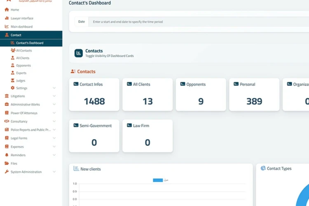The height and width of the screenshot is (206, 309).
Task: Click the Contact's Dashboard page title
Action: 90,3
